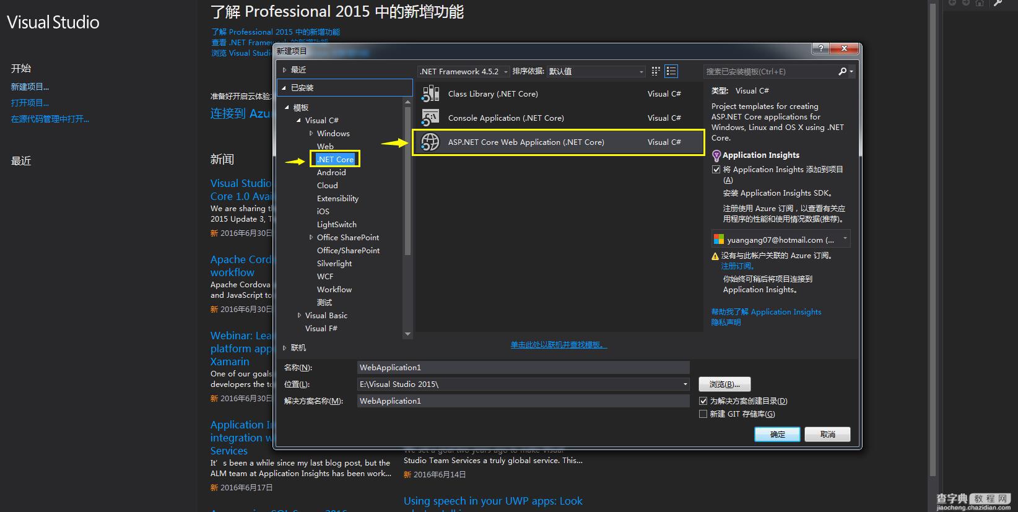The height and width of the screenshot is (512, 1018).
Task: Open Professional 2015 new features link on Start Page
Action: 275,32
